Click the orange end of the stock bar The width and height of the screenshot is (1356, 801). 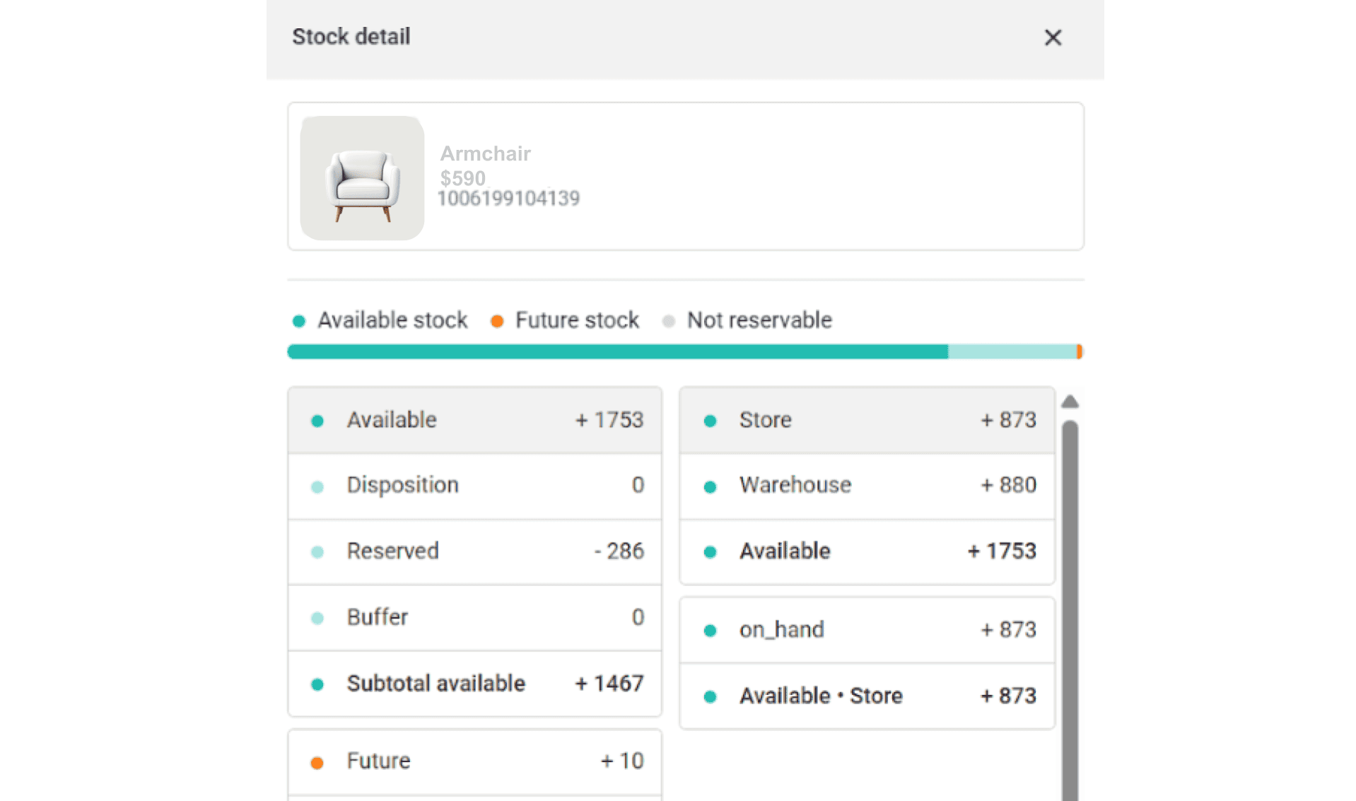pyautogui.click(x=1079, y=352)
